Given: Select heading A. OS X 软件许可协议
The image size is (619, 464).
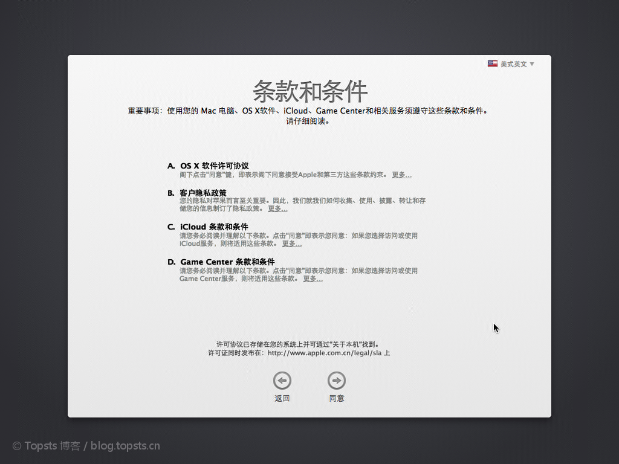Looking at the screenshot, I should (x=208, y=166).
